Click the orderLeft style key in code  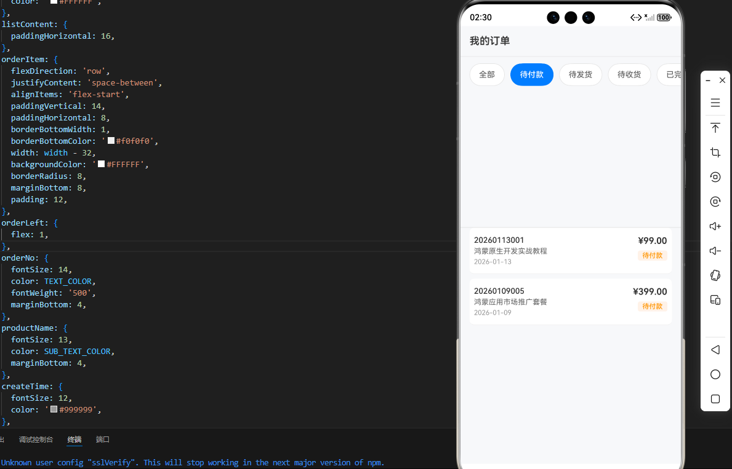[23, 223]
